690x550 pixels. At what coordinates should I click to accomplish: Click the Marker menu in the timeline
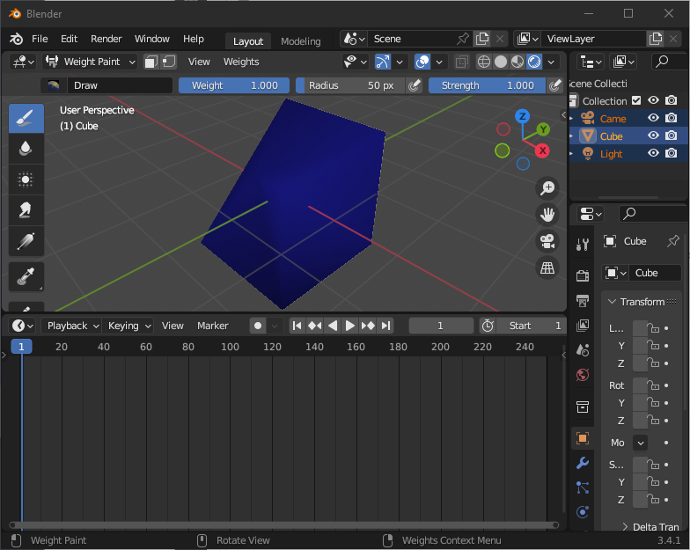coord(212,326)
